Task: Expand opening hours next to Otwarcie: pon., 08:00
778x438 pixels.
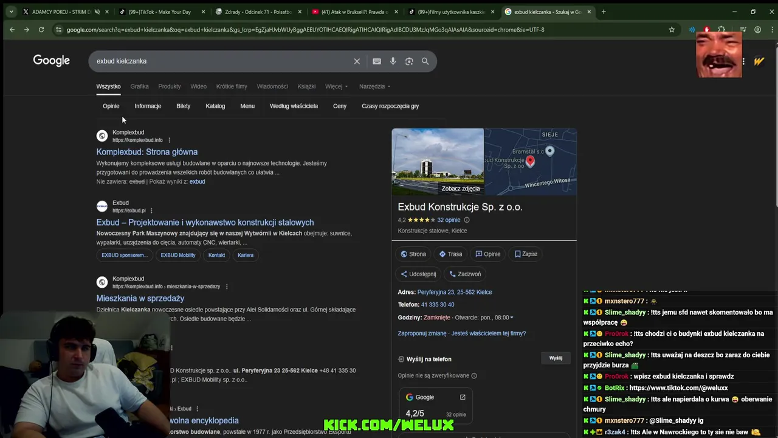Action: click(512, 318)
